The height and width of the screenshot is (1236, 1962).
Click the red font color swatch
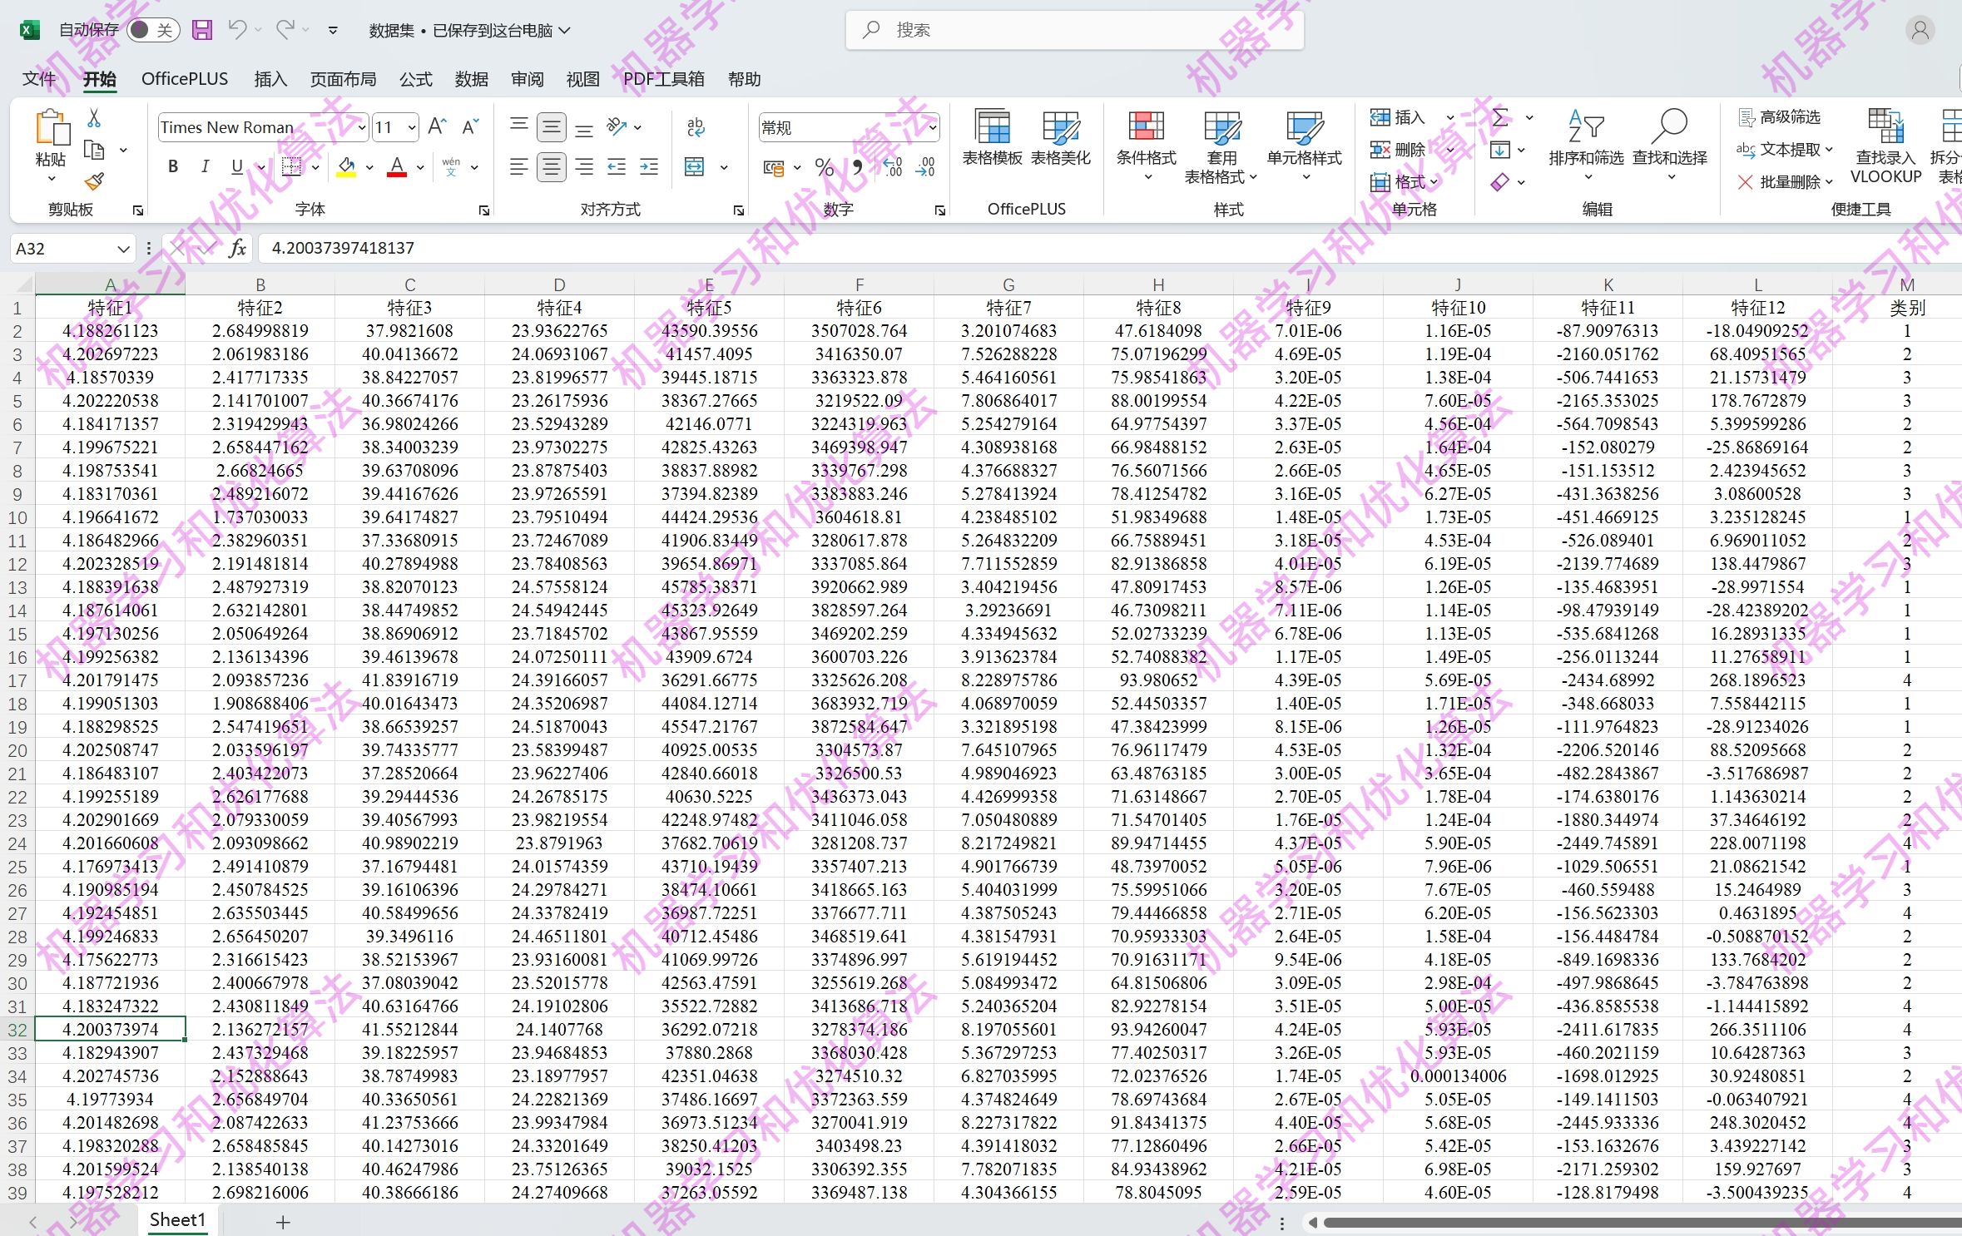point(398,168)
